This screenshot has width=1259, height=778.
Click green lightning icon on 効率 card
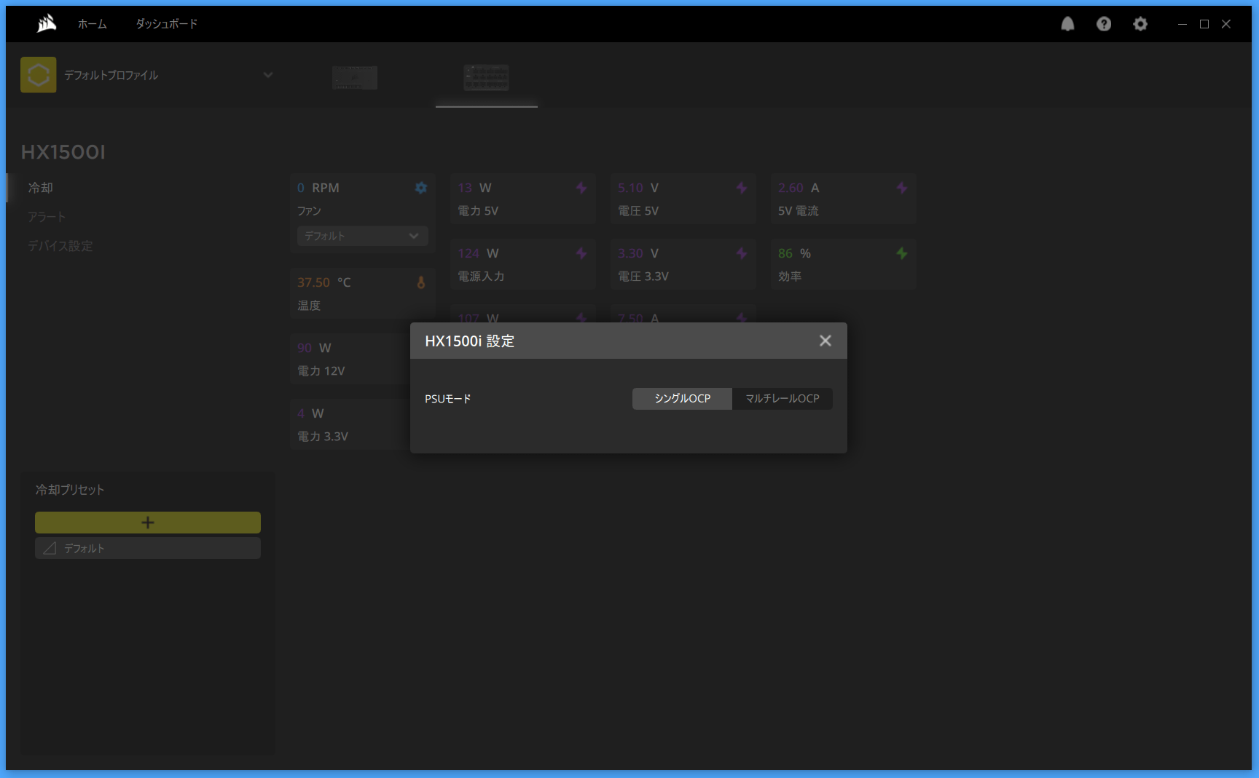[x=902, y=253]
